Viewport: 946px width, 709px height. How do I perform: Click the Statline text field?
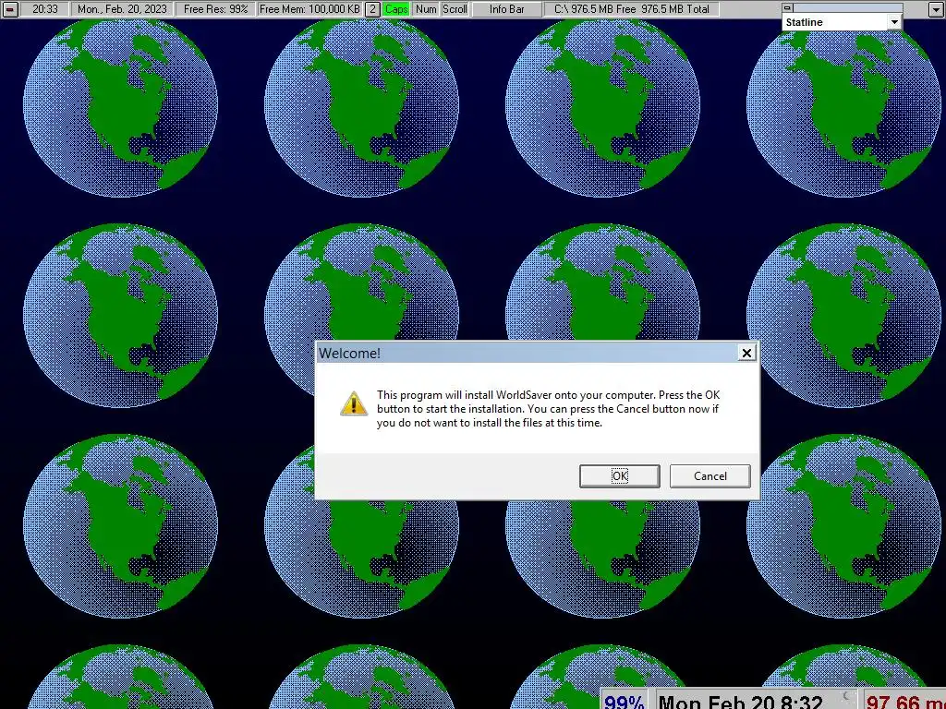[835, 22]
